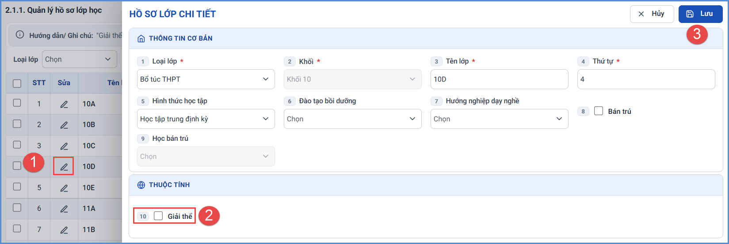The height and width of the screenshot is (244, 729).
Task: Tick the checkbox for row 10E
Action: point(17,187)
